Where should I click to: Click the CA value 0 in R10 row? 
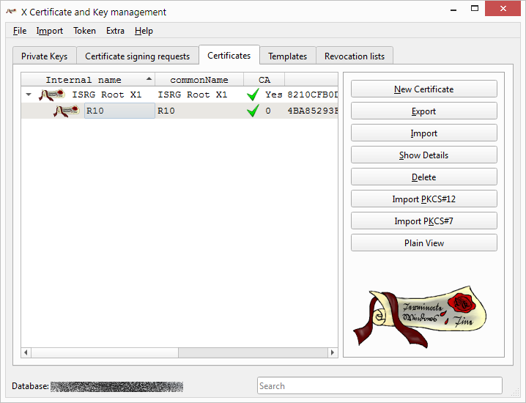(268, 111)
